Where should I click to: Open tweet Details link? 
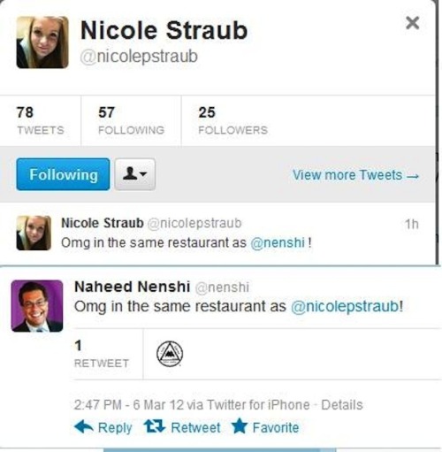pyautogui.click(x=342, y=405)
